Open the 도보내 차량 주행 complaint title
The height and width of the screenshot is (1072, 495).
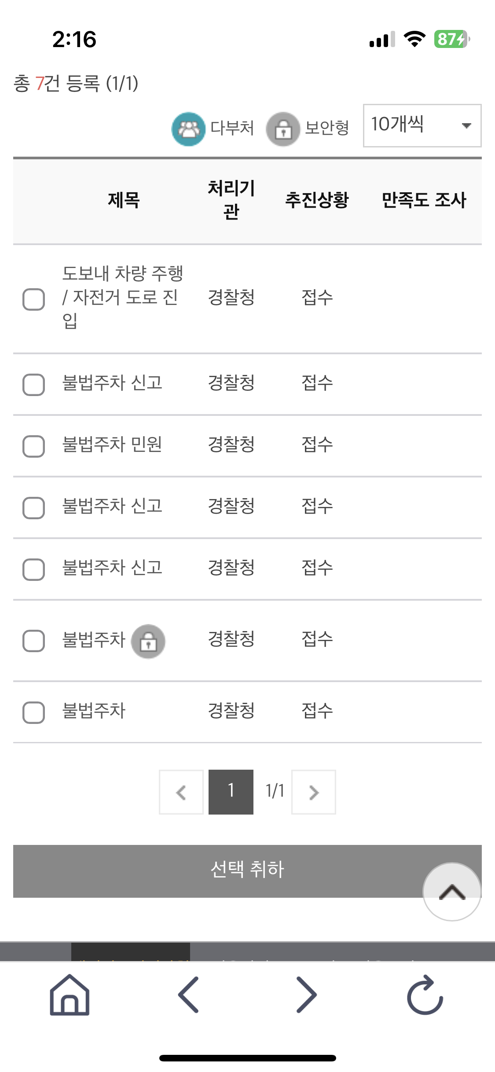pos(122,297)
